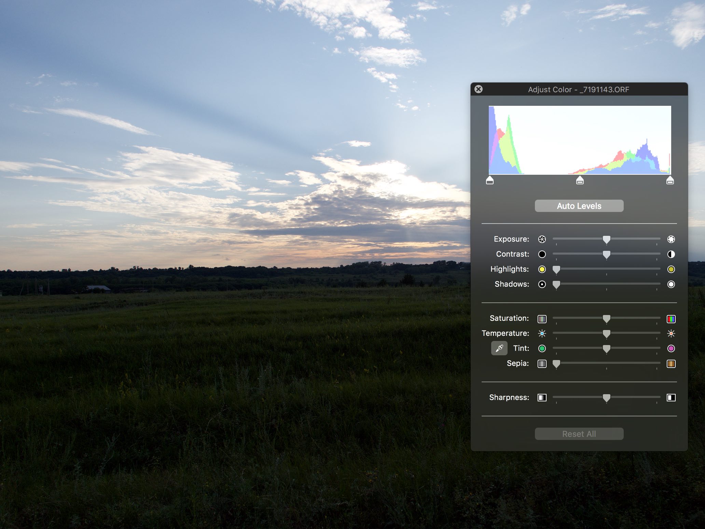Close the Adjust Color panel
705x529 pixels.
coord(479,89)
